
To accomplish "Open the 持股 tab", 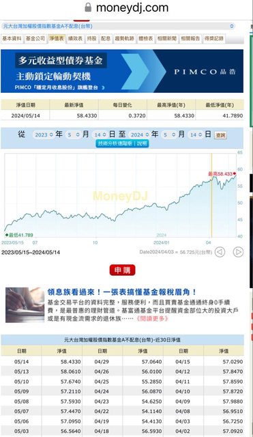I will [91, 39].
